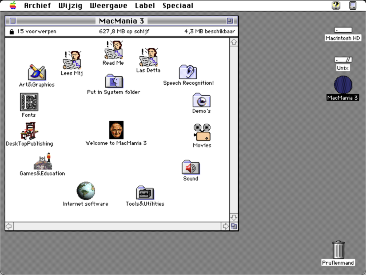Select the Las Detta document icon
This screenshot has height=275, width=366.
[149, 57]
